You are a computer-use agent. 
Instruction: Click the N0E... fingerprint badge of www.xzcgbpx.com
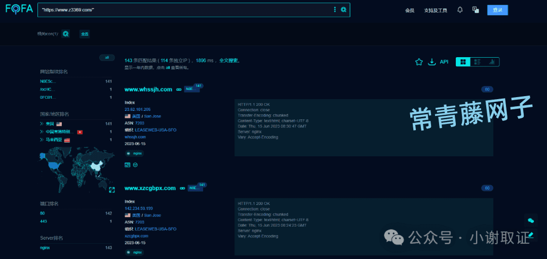196,188
